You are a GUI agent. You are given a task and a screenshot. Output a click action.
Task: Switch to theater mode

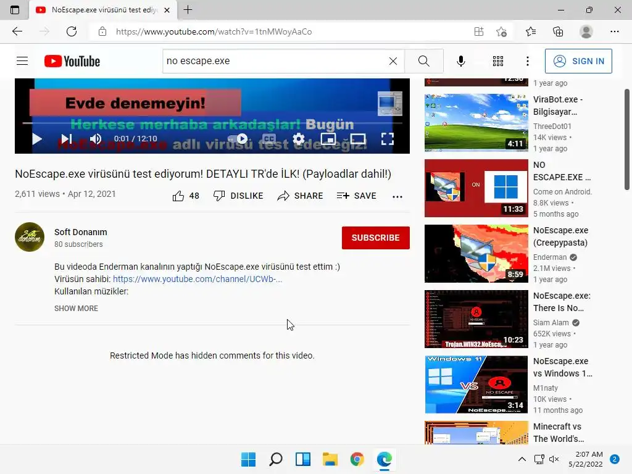357,139
